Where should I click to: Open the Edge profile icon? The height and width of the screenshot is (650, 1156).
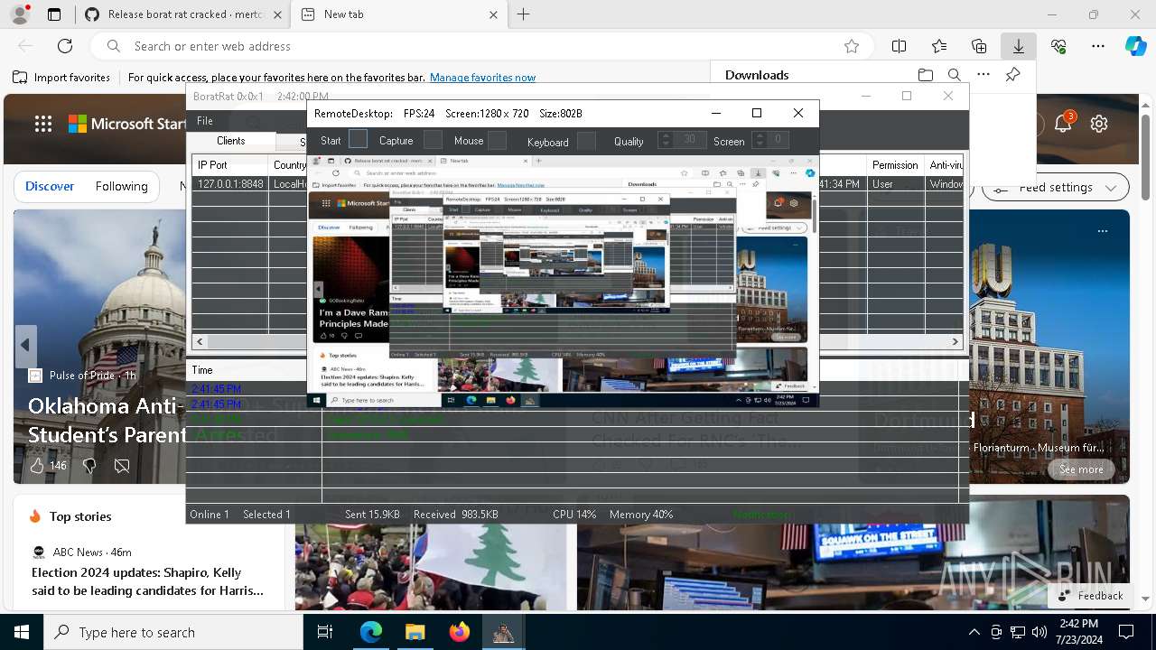(20, 14)
